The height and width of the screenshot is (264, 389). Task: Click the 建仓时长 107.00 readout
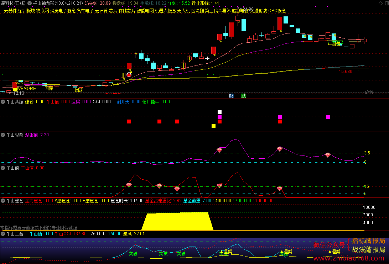point(127,201)
